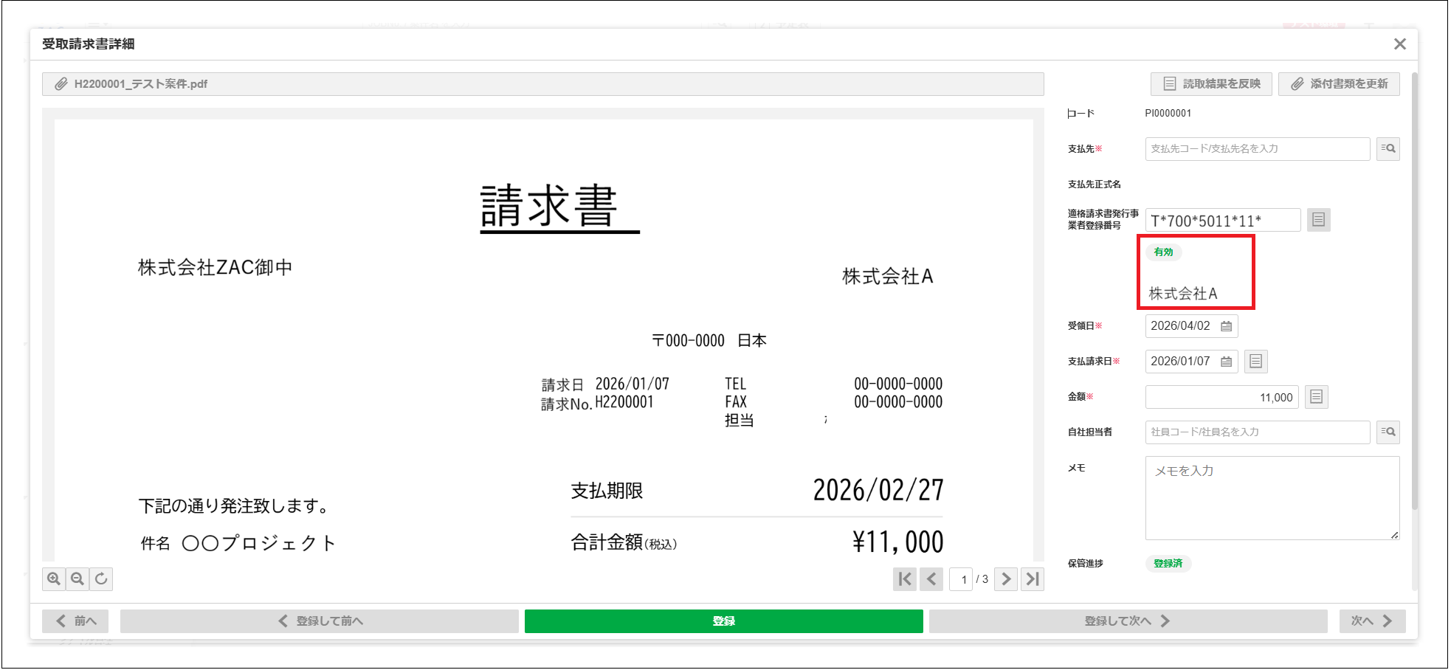Open attached file H2200001_テスト案件.pdf
1451x670 pixels.
[542, 84]
